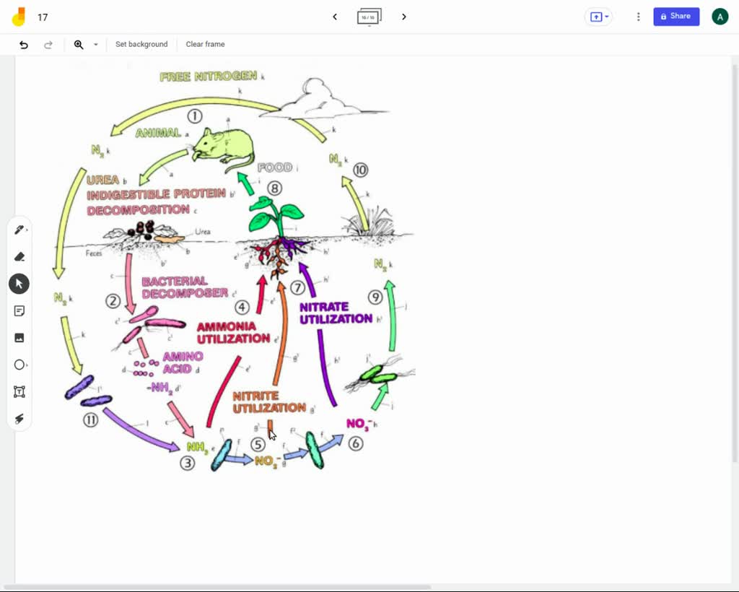The height and width of the screenshot is (592, 739).
Task: Expand the shape options flyout
Action: point(27,365)
